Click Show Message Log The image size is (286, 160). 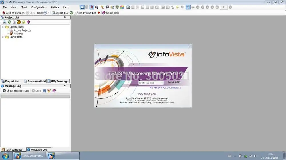16,91
